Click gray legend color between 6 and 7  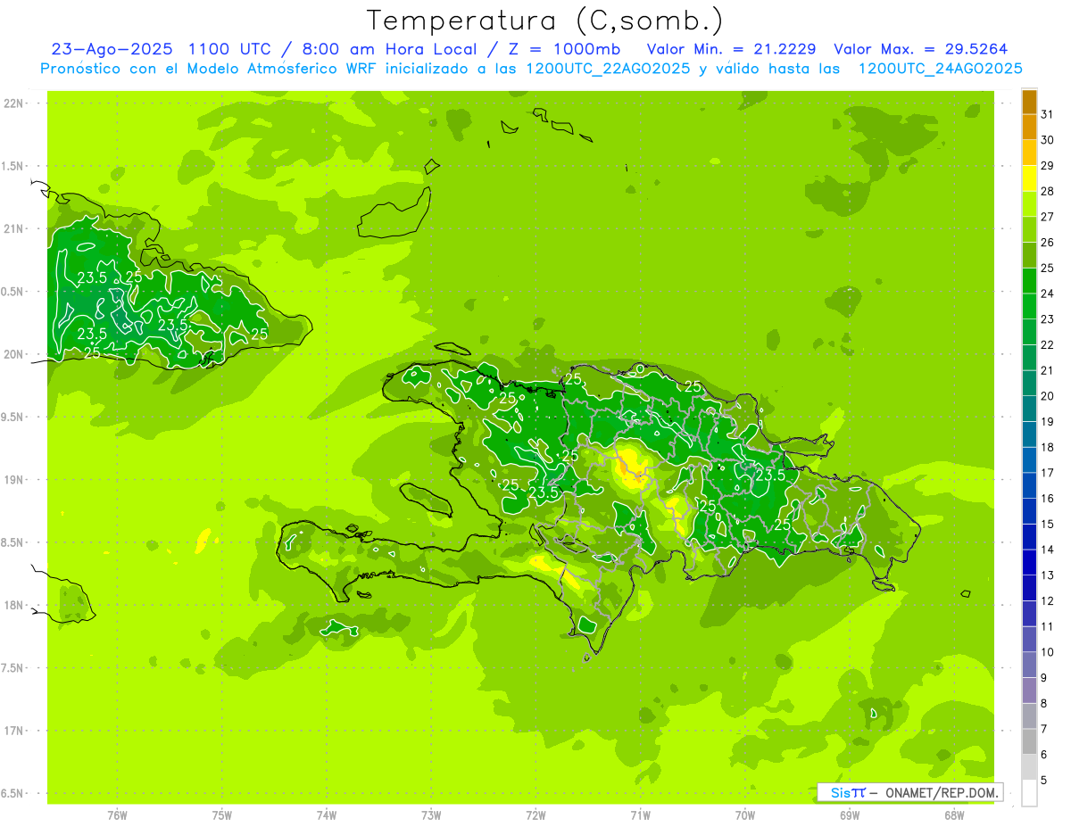point(1029,741)
